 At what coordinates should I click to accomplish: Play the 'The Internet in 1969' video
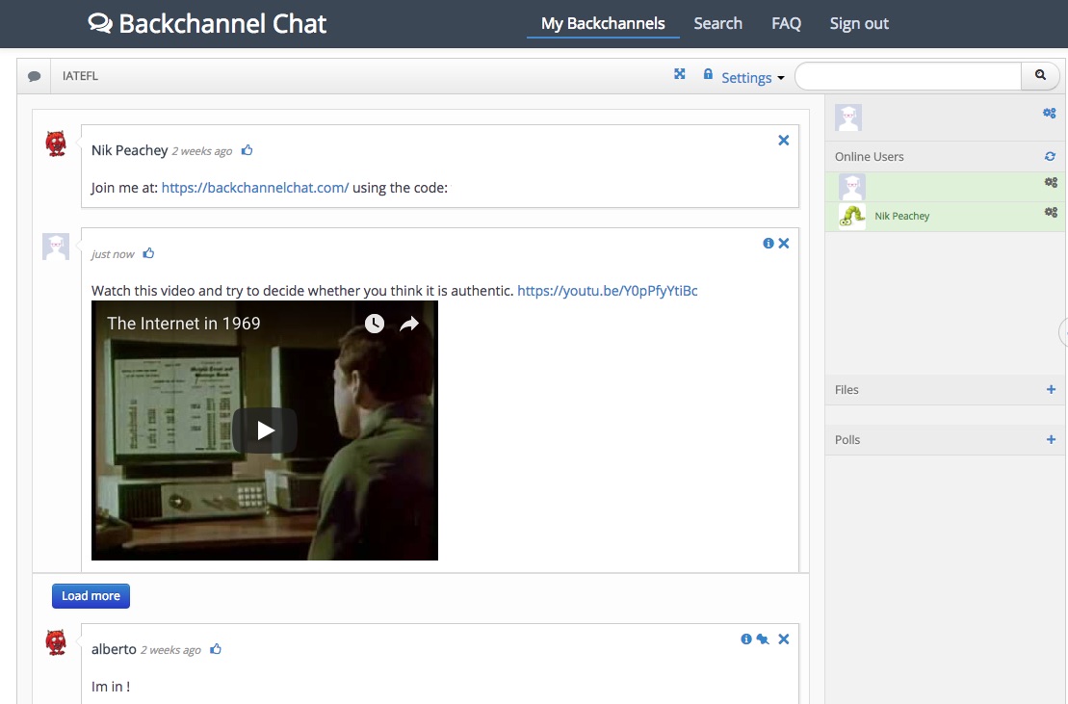(265, 430)
